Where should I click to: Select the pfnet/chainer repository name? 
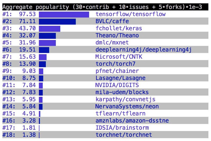coord(117,71)
